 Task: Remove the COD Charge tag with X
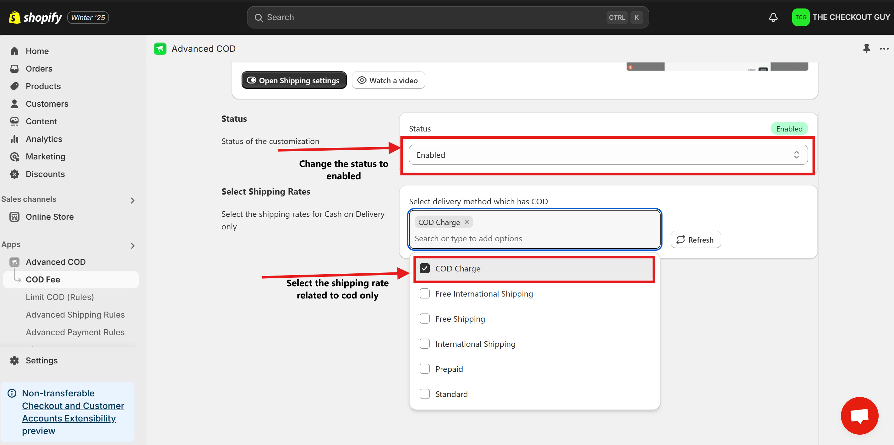tap(467, 222)
